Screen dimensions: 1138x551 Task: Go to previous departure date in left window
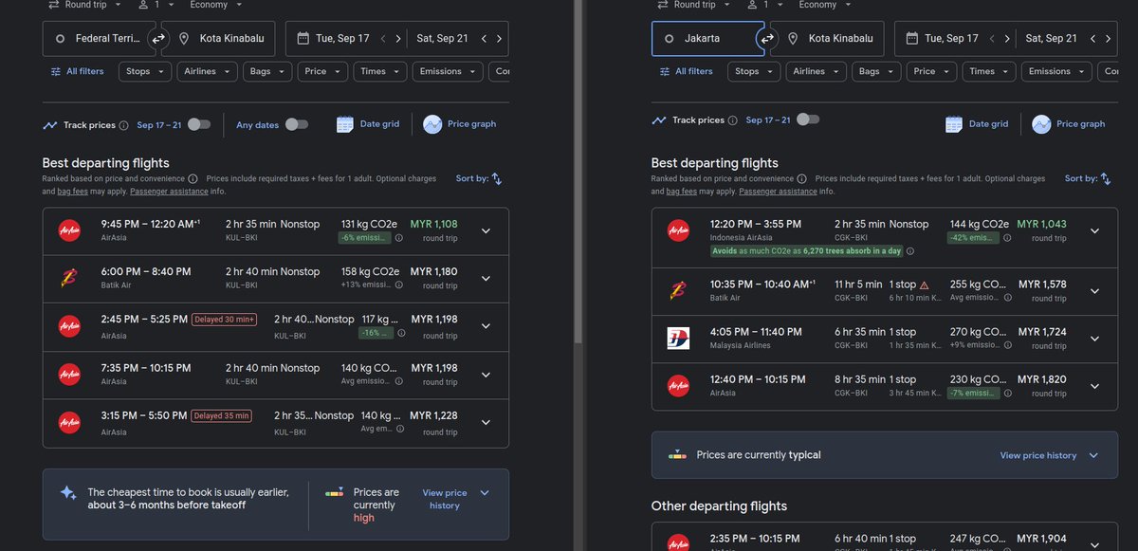pos(383,39)
